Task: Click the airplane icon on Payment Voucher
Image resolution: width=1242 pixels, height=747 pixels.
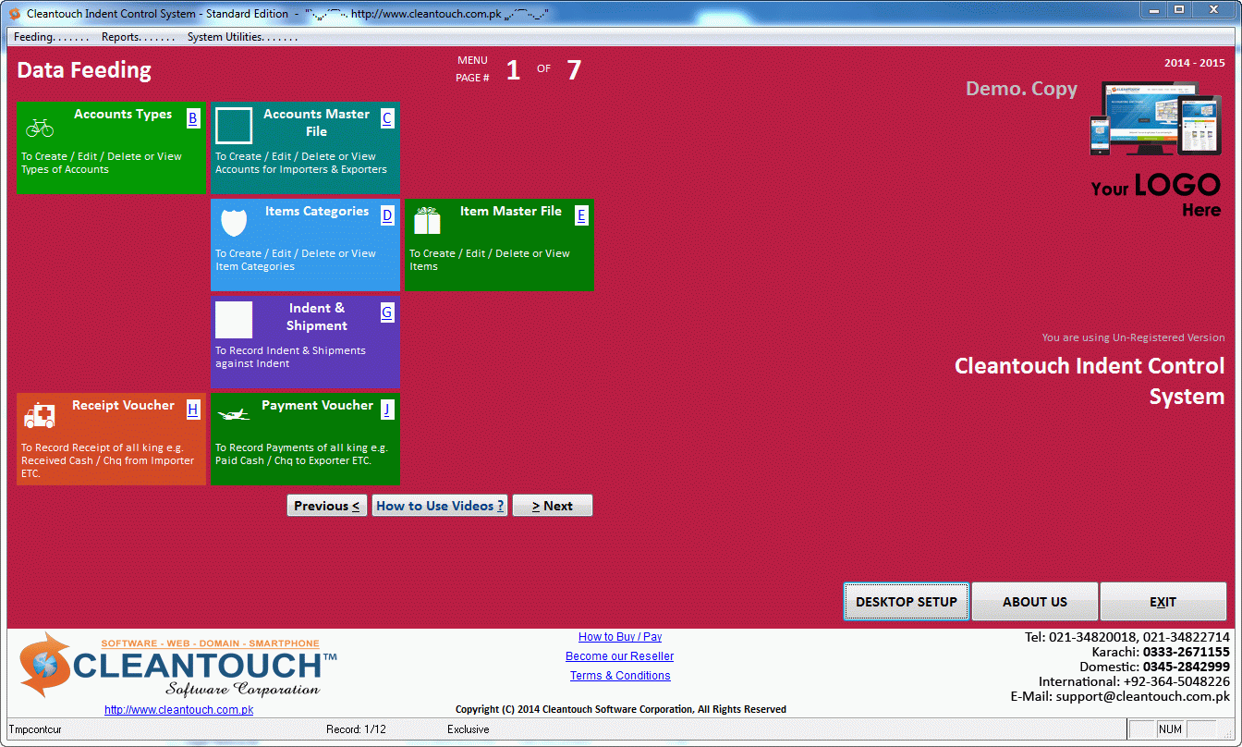Action: pos(233,416)
